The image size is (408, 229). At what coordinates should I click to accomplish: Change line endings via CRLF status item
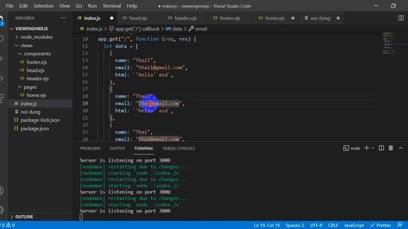coord(333,225)
